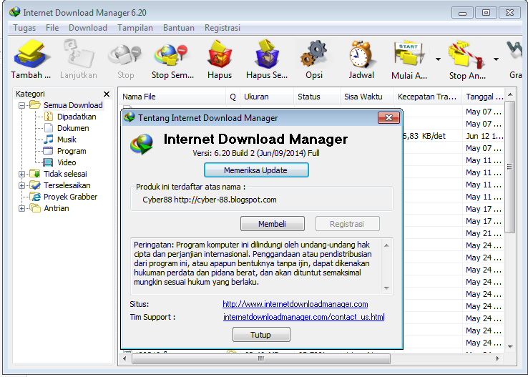
Task: Collapse the Semua Download tree node
Action: [21, 105]
